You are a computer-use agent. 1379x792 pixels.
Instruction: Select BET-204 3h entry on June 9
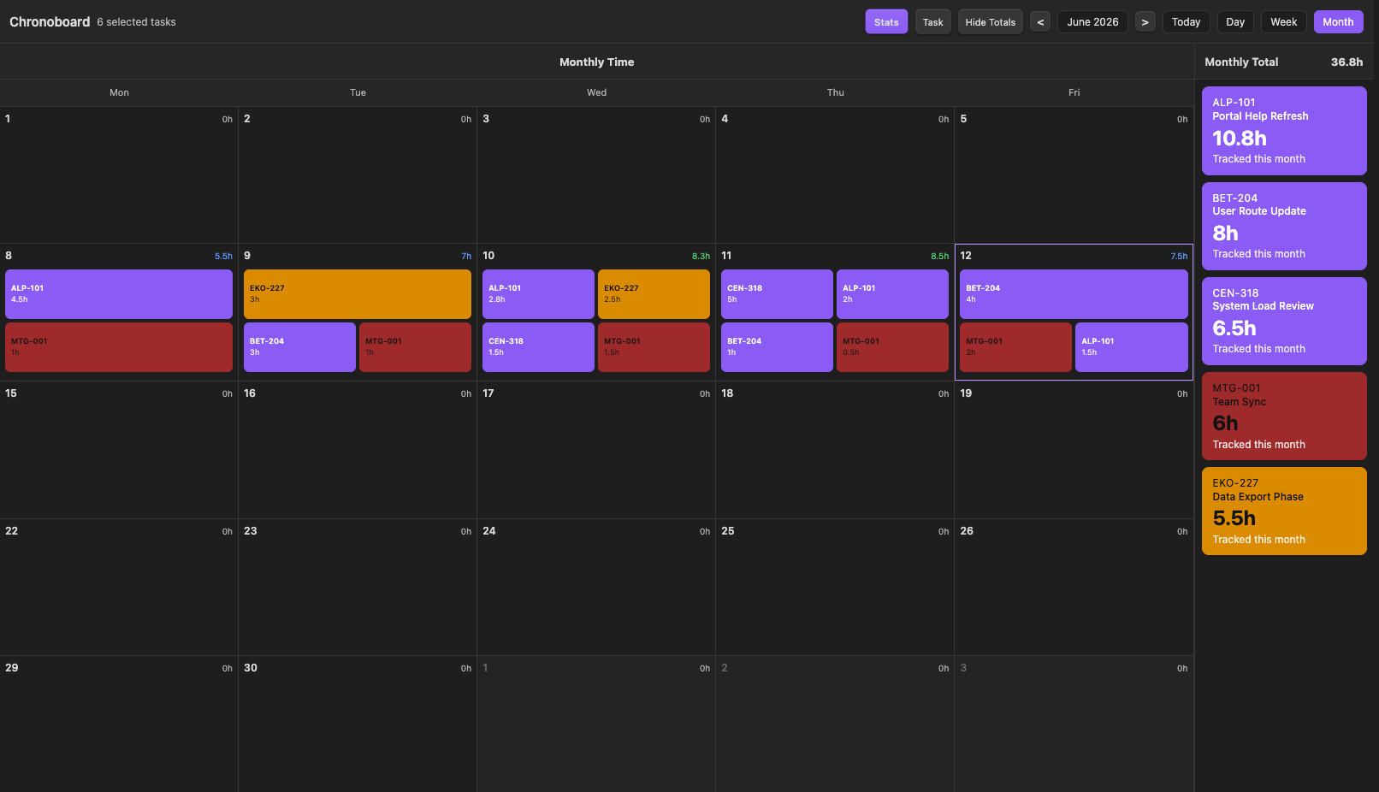299,347
